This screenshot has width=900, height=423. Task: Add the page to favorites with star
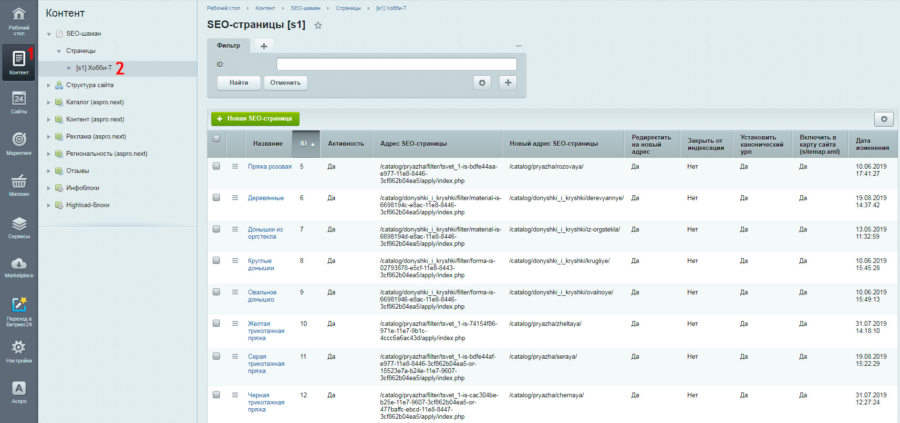point(318,26)
